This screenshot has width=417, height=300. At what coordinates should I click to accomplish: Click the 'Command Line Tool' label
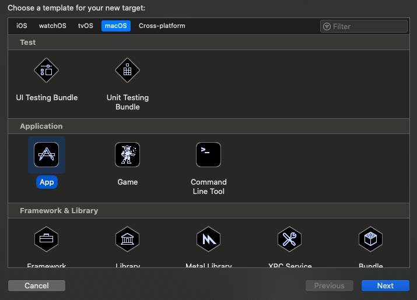pyautogui.click(x=209, y=186)
